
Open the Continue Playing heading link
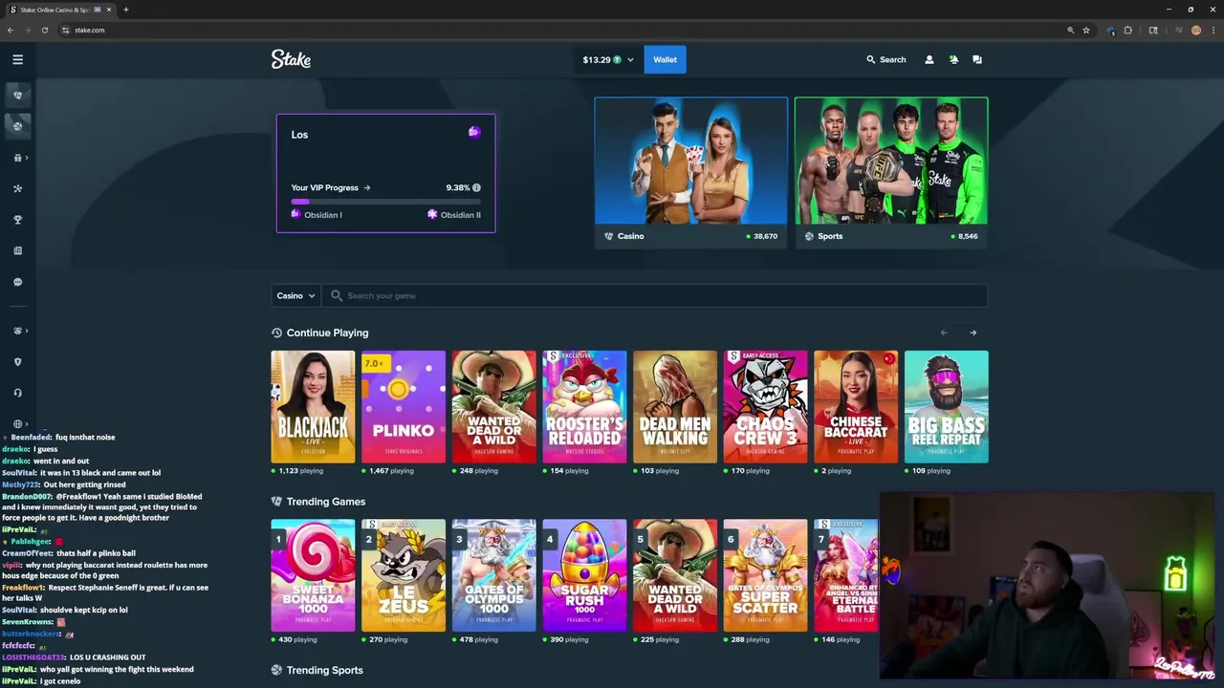click(327, 333)
